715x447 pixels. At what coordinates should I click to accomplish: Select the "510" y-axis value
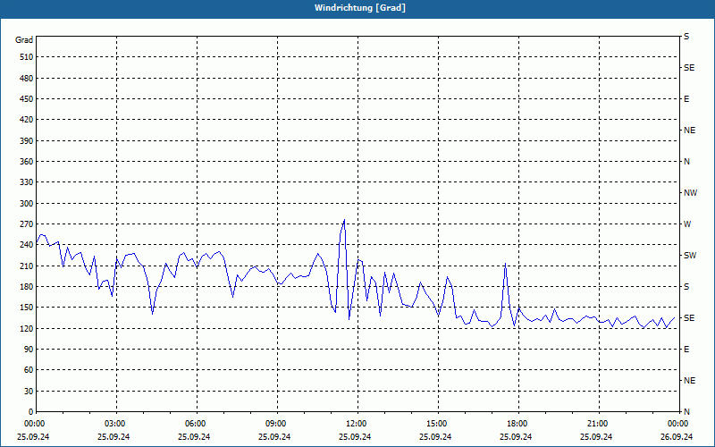click(27, 57)
